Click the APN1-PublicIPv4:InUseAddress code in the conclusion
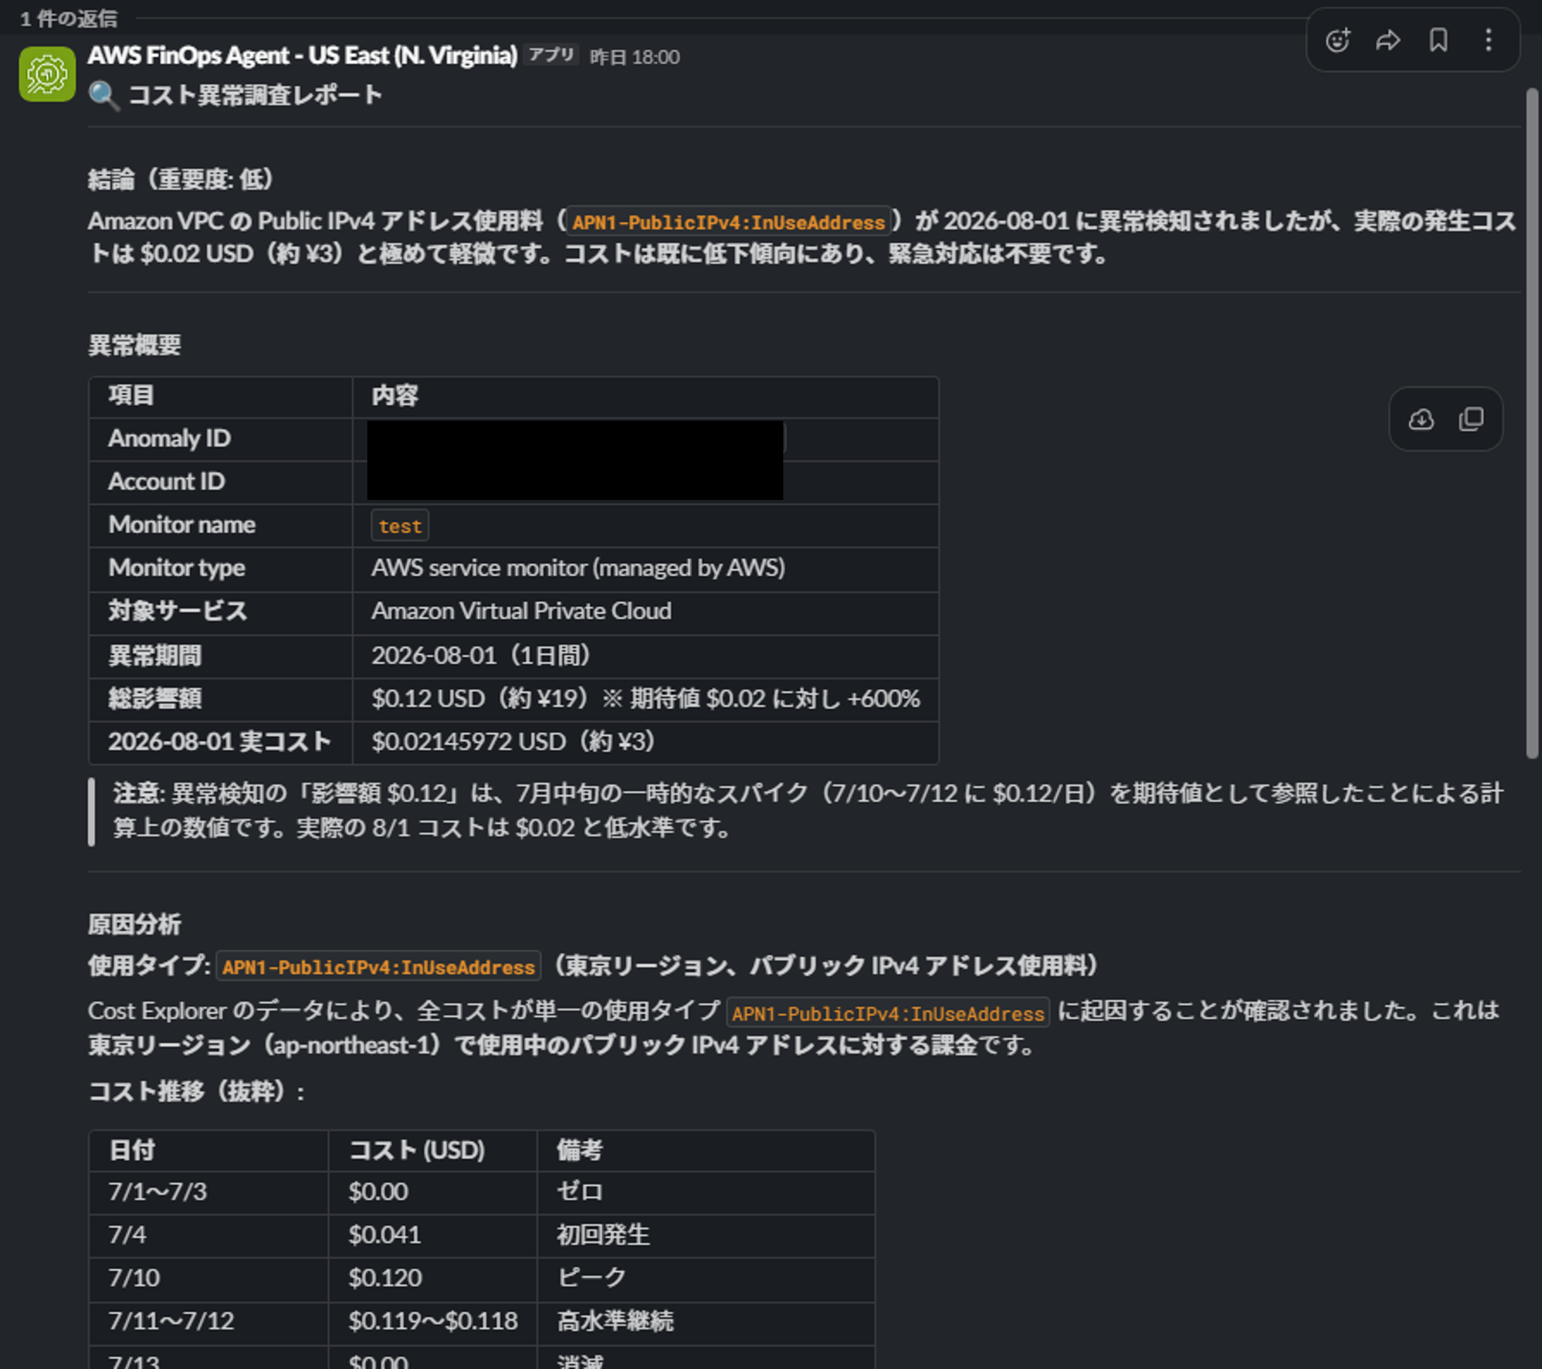Image resolution: width=1542 pixels, height=1369 pixels. [728, 222]
